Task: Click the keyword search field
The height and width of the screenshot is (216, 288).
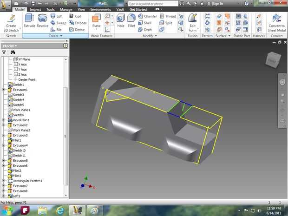Action: coord(153,4)
